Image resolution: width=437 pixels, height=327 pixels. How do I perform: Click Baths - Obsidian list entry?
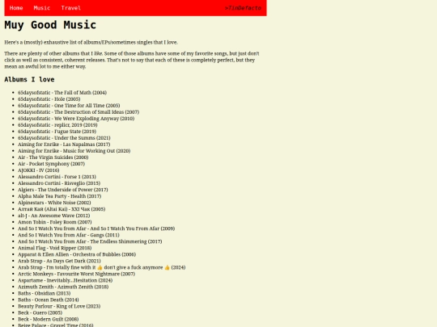pyautogui.click(x=44, y=293)
